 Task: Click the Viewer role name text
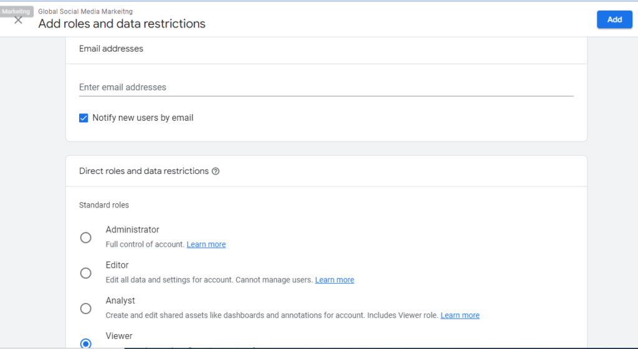[x=119, y=336]
